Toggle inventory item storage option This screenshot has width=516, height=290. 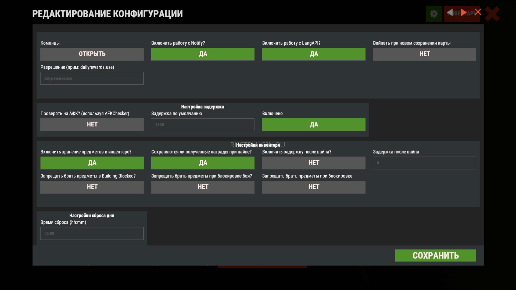click(92, 163)
